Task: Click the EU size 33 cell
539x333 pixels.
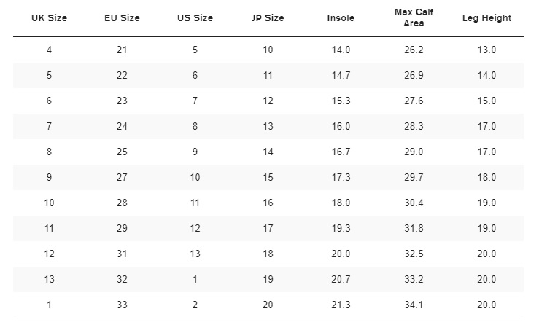Action: (122, 305)
